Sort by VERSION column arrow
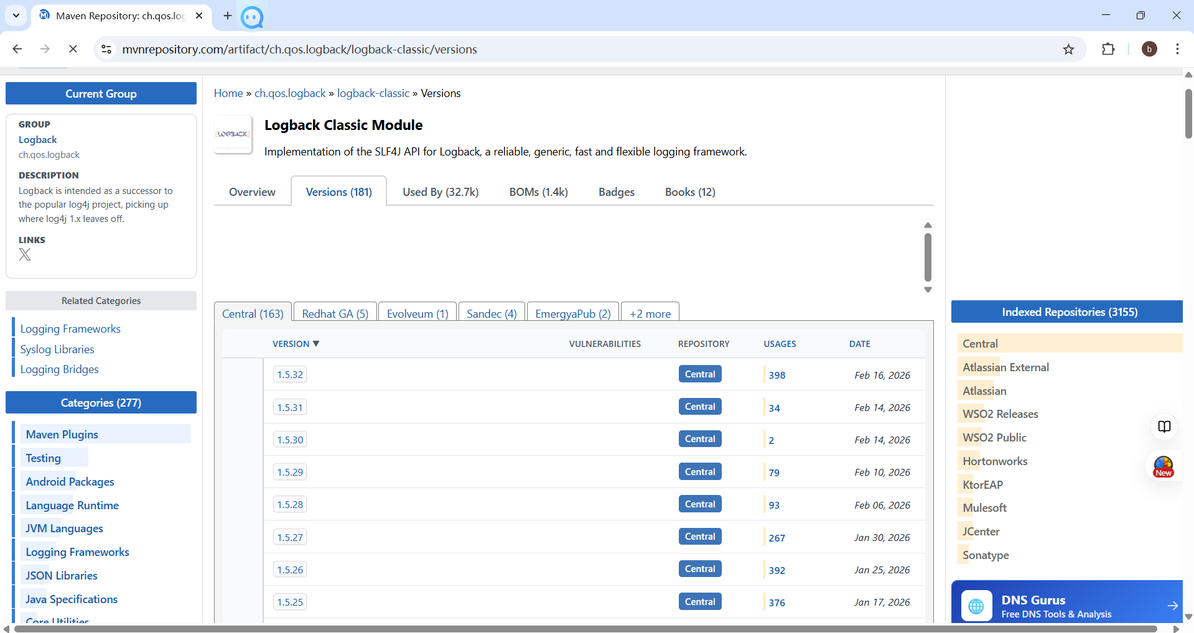The height and width of the screenshot is (633, 1194). 316,344
